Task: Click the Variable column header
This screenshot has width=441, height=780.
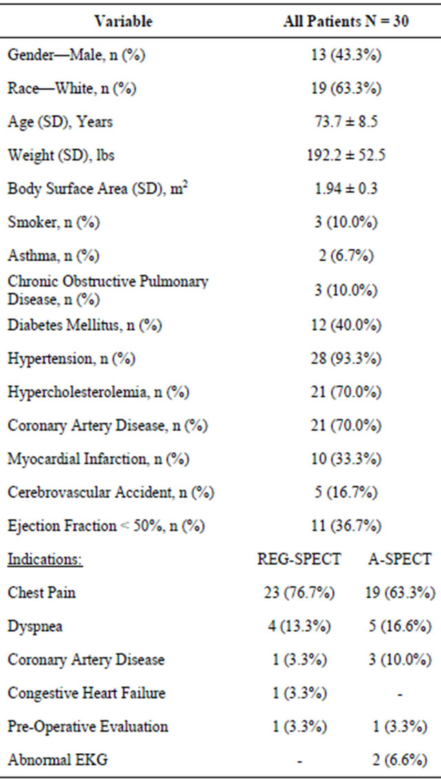Action: click(x=123, y=22)
